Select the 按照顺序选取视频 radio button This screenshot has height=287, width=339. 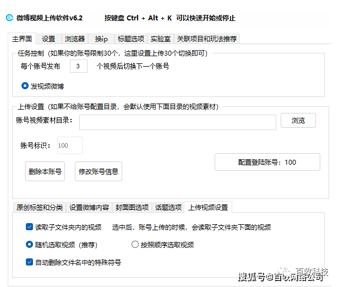point(135,245)
